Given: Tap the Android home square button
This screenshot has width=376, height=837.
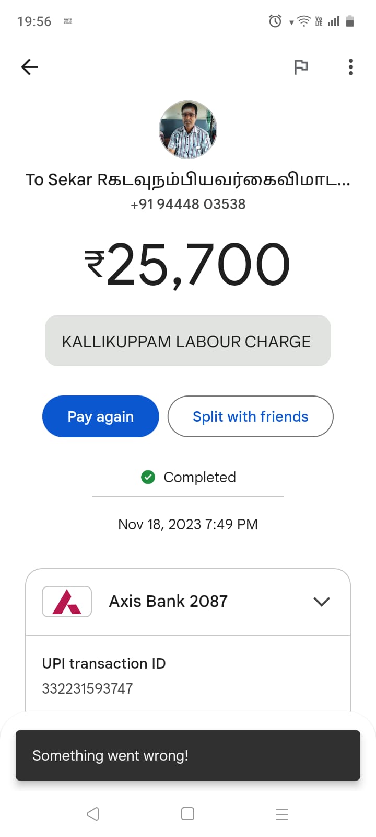Looking at the screenshot, I should coord(188,814).
